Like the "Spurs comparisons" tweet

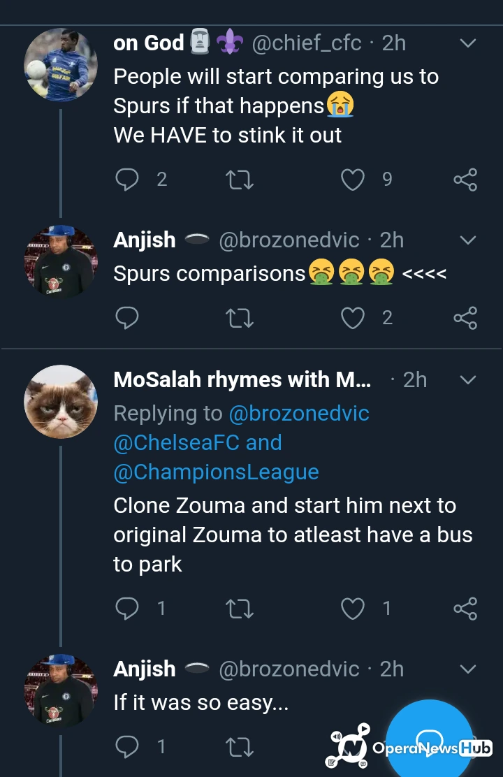pyautogui.click(x=353, y=318)
